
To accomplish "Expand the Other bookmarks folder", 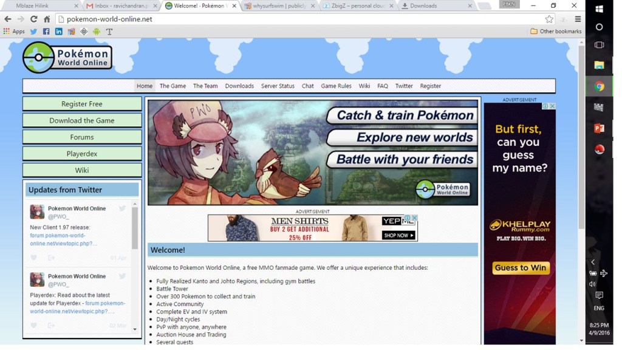I will 555,31.
